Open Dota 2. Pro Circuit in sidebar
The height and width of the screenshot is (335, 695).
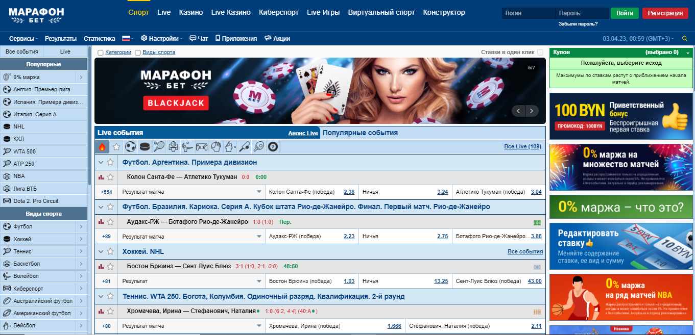44,201
